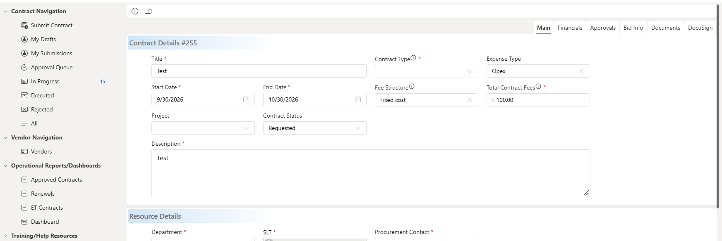
Task: Click the Approval Queue clock icon
Action: pyautogui.click(x=24, y=67)
